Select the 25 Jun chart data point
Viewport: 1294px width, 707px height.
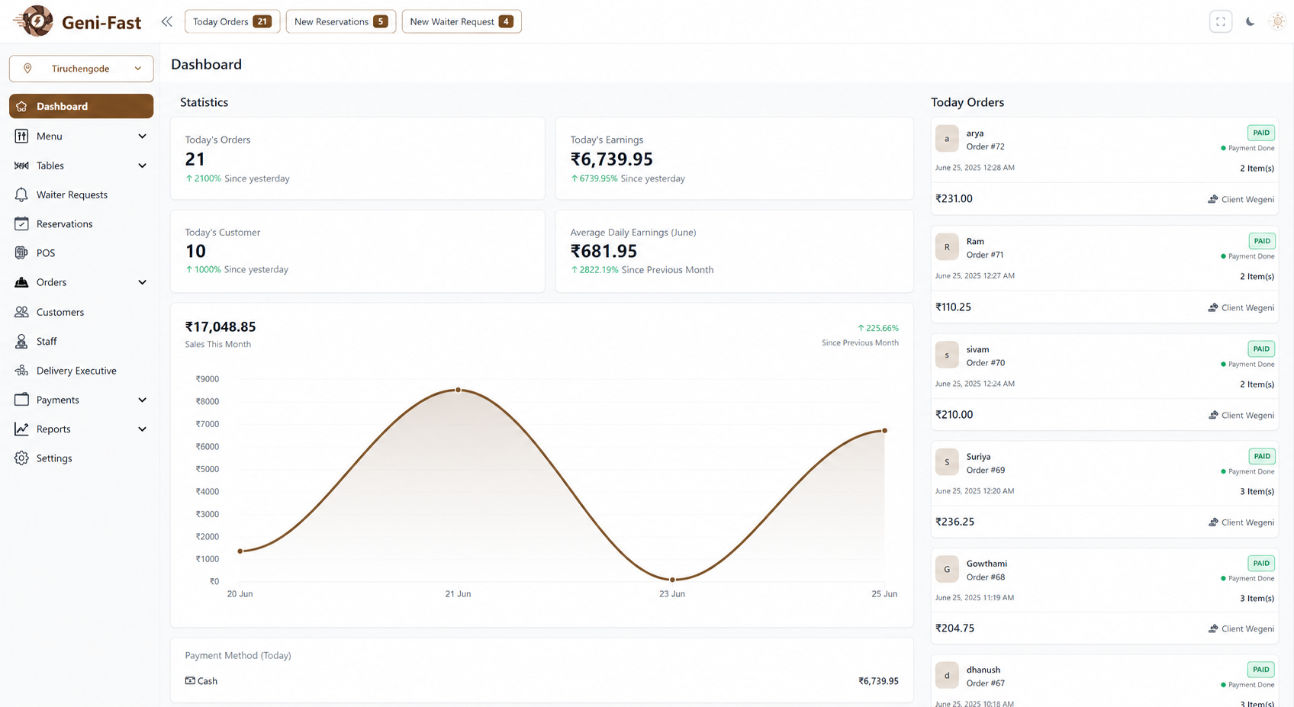pos(884,431)
